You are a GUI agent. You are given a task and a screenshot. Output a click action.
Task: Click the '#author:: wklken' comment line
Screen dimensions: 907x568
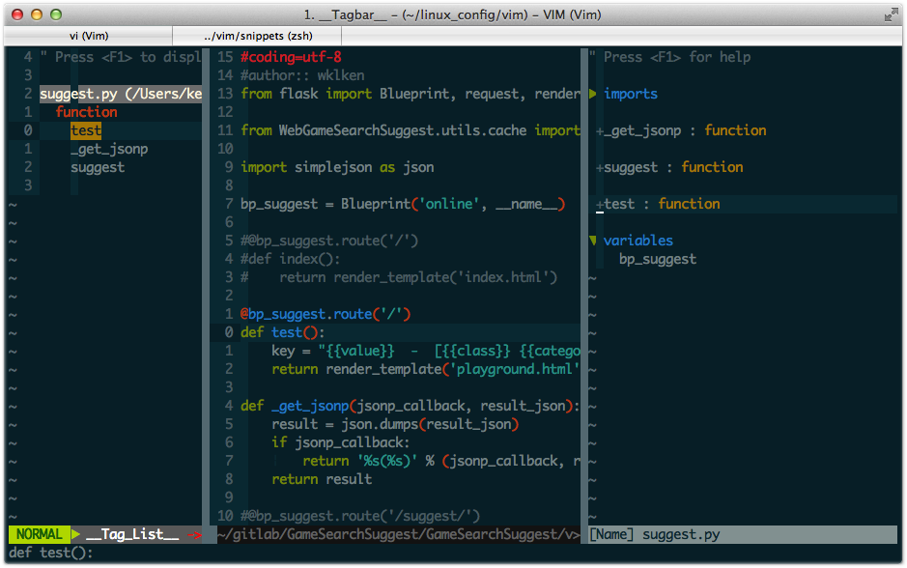pyautogui.click(x=302, y=75)
